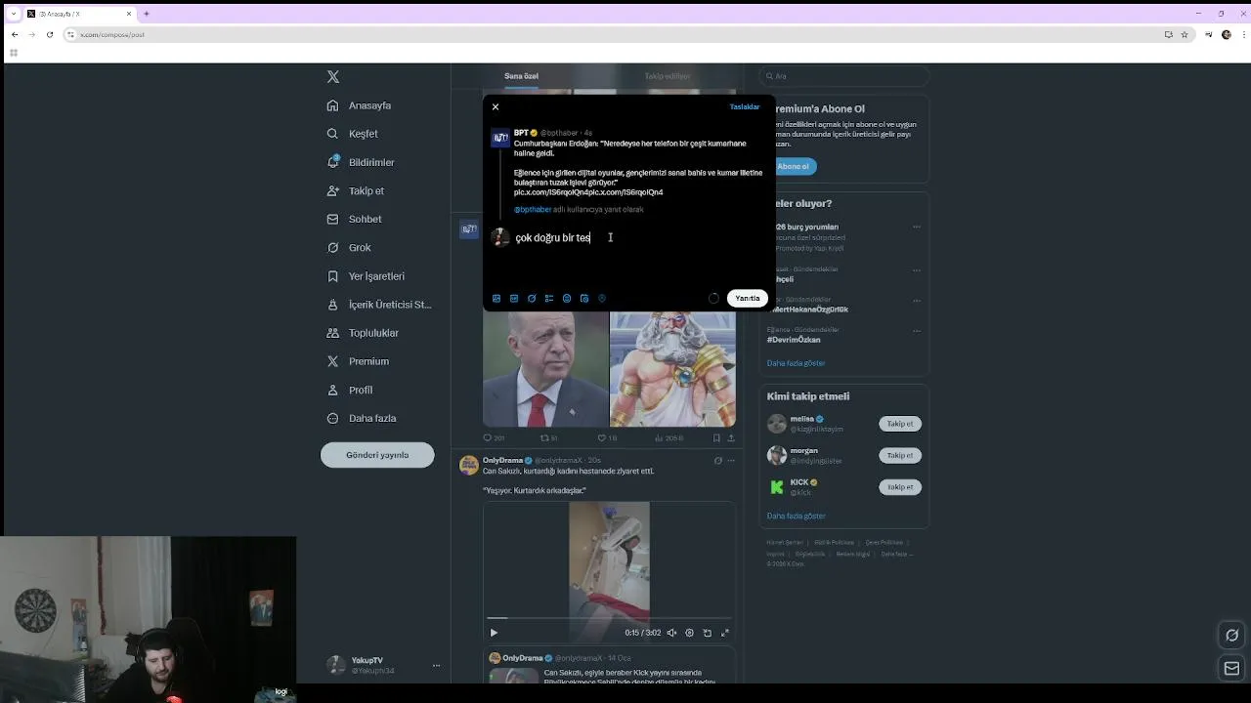Open Topluluklar in the sidebar
Viewport: 1251px width, 703px height.
pyautogui.click(x=363, y=333)
